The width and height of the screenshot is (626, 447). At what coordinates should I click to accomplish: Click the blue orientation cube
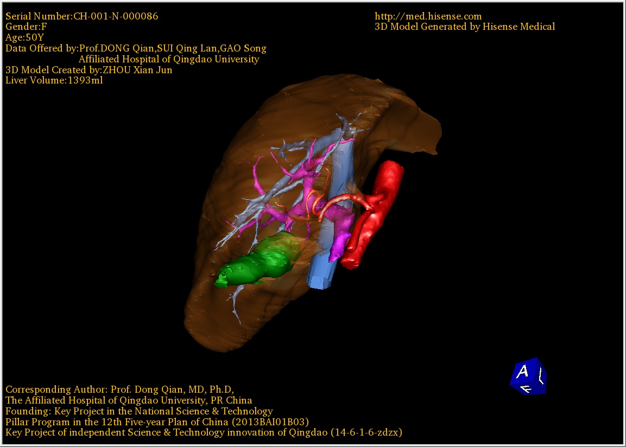tap(528, 376)
